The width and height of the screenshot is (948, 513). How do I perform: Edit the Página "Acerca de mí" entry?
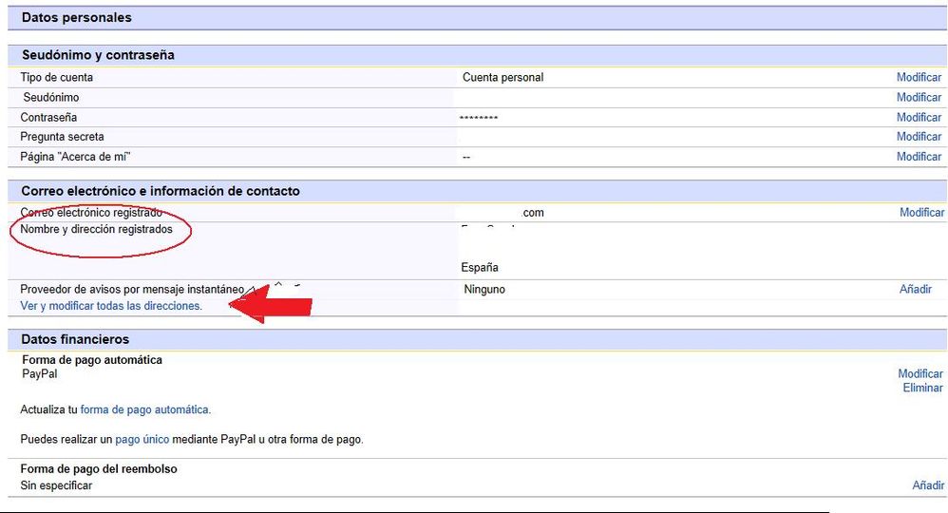tap(919, 157)
